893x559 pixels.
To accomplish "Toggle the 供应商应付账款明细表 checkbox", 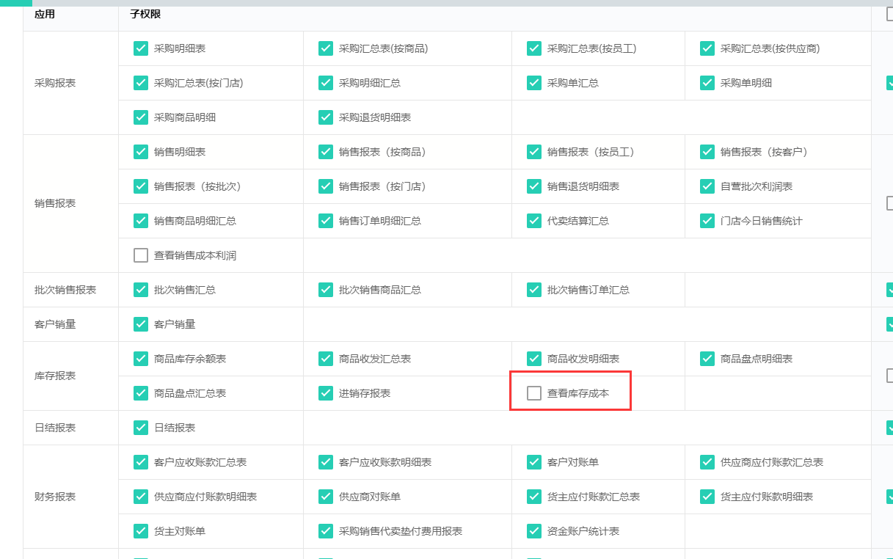I will click(141, 497).
